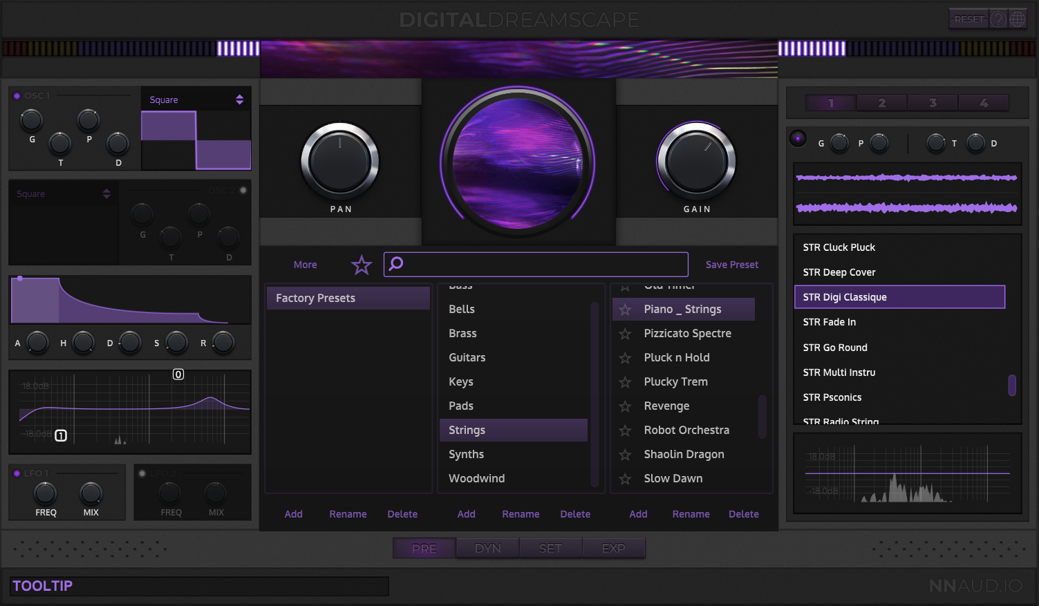1039x606 pixels.
Task: Open the website globe icon
Action: (1018, 19)
